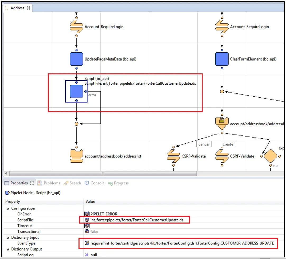Open the Problems tab

(49, 183)
